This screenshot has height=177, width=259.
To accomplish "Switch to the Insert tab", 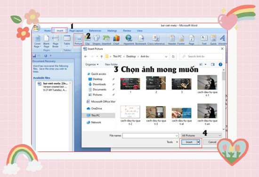I will [60, 31].
